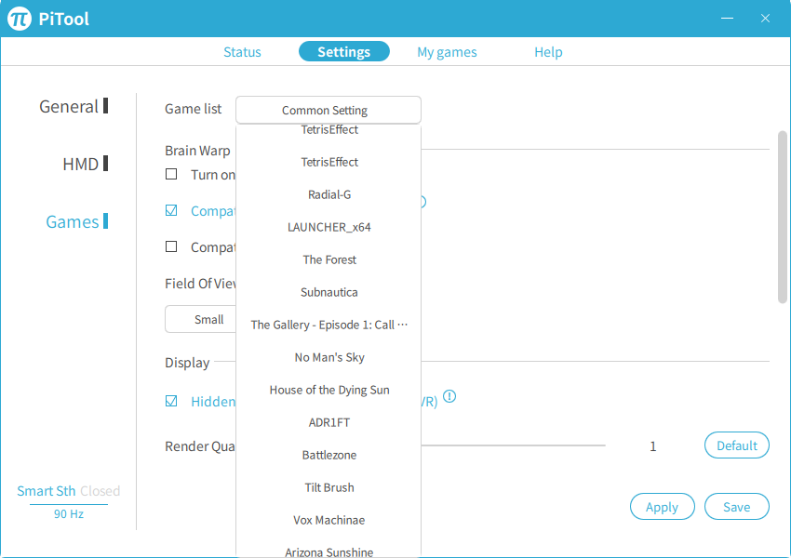Minimize the PiTool window

pos(728,19)
